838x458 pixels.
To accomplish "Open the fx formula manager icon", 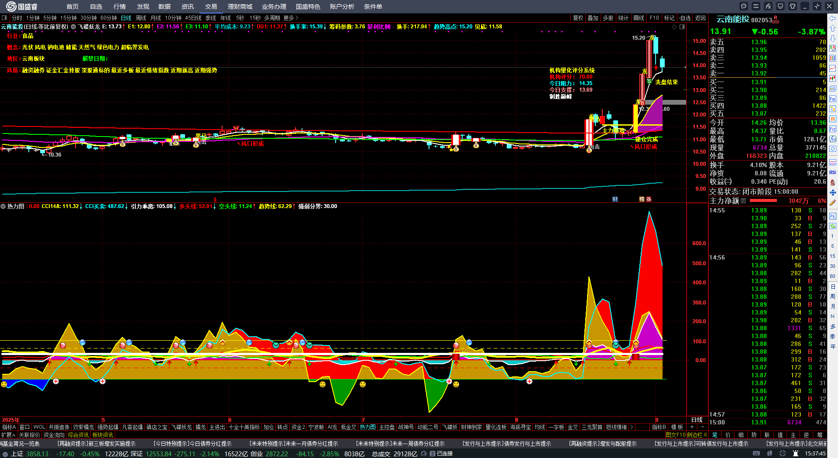I will [x=768, y=6].
